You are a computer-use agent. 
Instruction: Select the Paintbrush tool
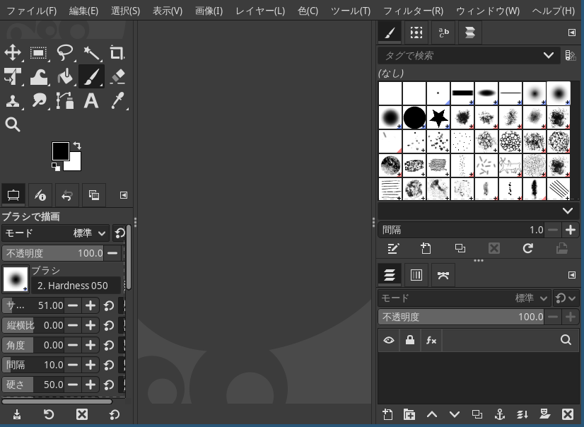click(x=91, y=76)
